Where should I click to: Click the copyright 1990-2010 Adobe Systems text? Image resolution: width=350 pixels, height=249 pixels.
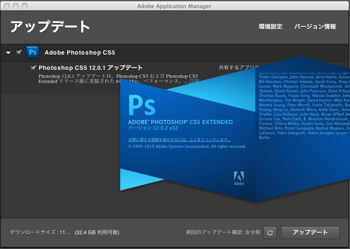187,147
